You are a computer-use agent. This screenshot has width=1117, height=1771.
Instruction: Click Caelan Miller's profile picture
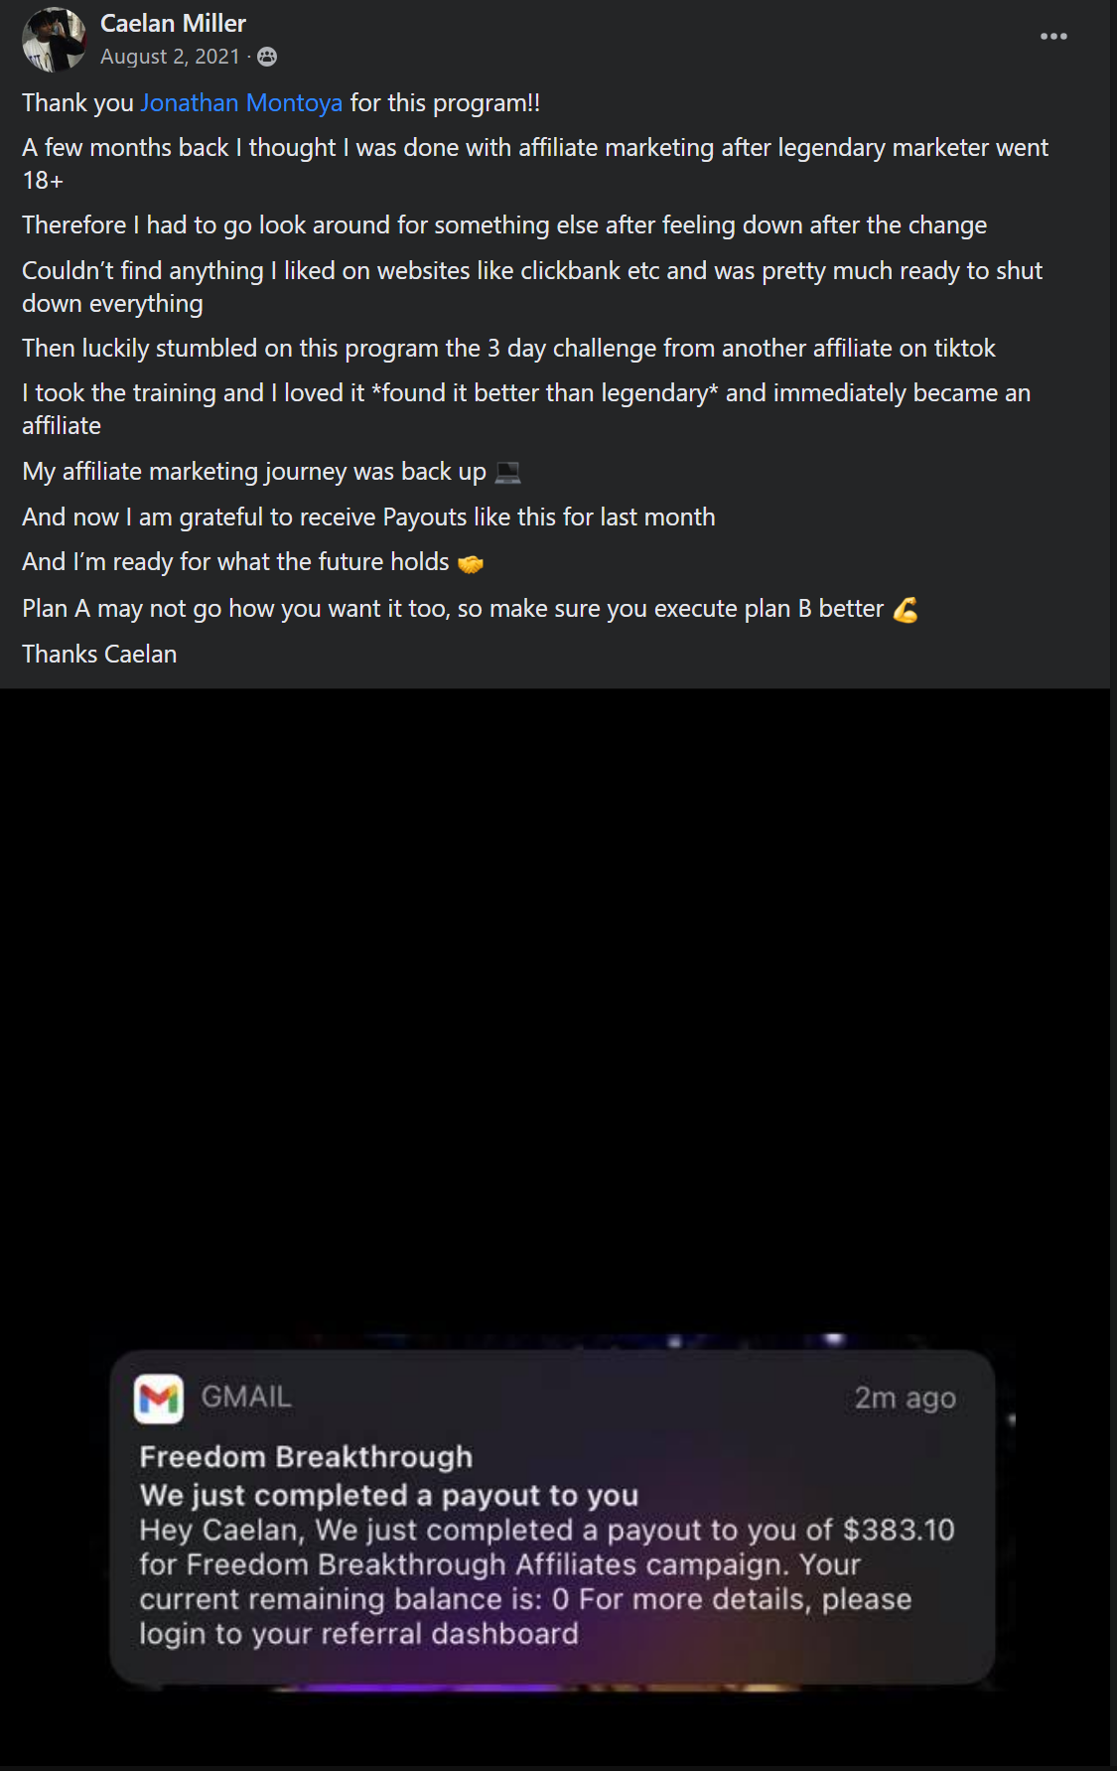click(x=54, y=40)
